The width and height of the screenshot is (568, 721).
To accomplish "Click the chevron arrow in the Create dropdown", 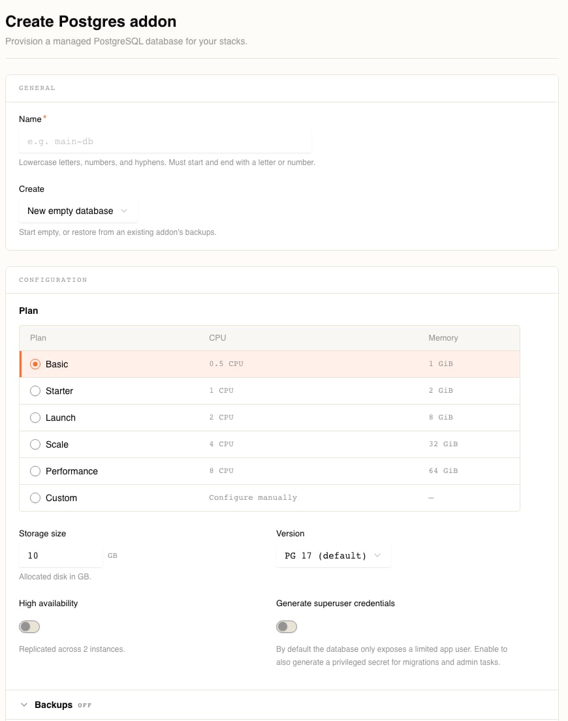I will point(123,211).
